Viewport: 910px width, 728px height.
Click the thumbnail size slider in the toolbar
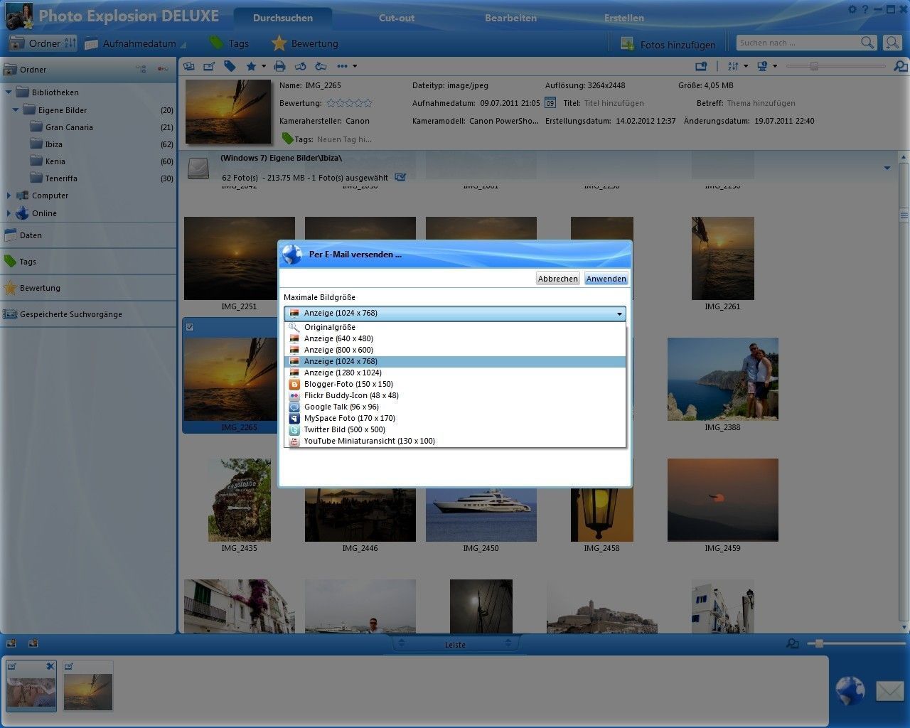click(x=815, y=66)
